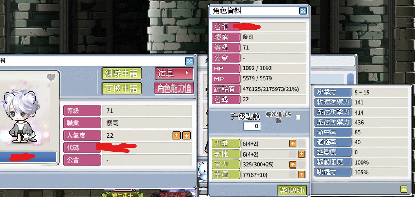415x197 pixels.
Task: Lower popularity with the down arrow
Action: coord(186,135)
